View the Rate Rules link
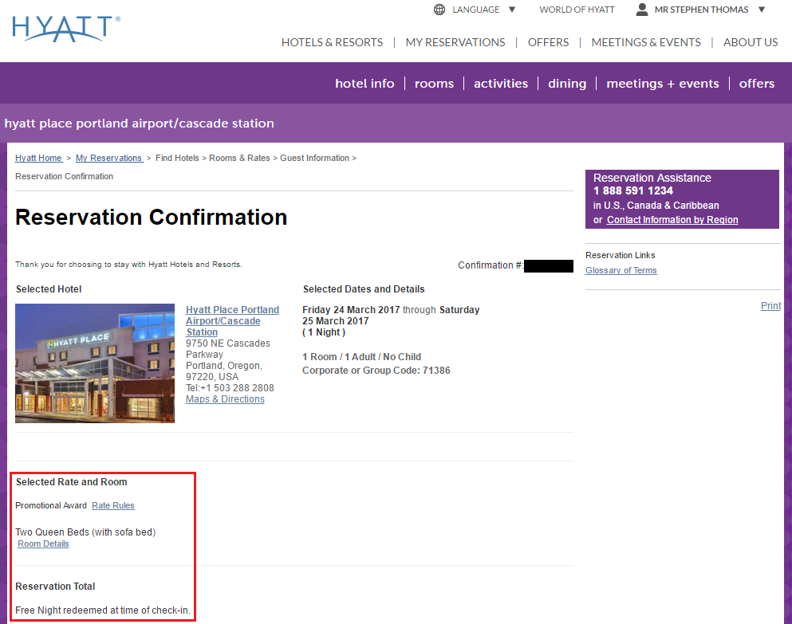Viewport: 792px width, 624px height. (x=113, y=505)
